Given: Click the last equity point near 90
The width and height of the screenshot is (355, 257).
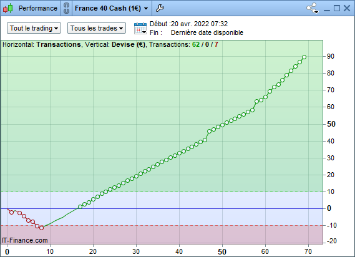Looking at the screenshot, I should tap(304, 57).
